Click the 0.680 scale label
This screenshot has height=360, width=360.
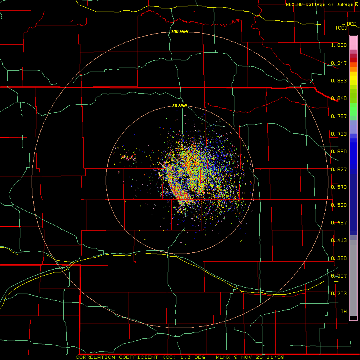(339, 152)
